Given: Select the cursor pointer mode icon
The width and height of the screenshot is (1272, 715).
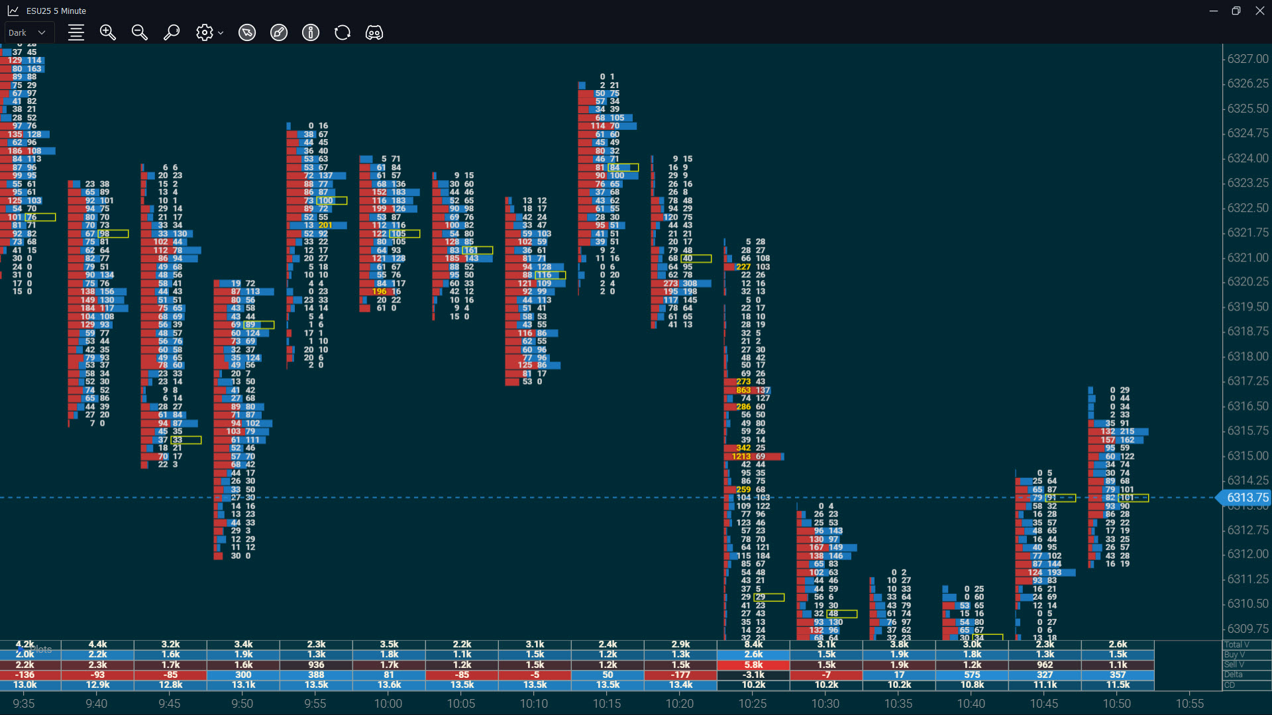Looking at the screenshot, I should pos(247,32).
